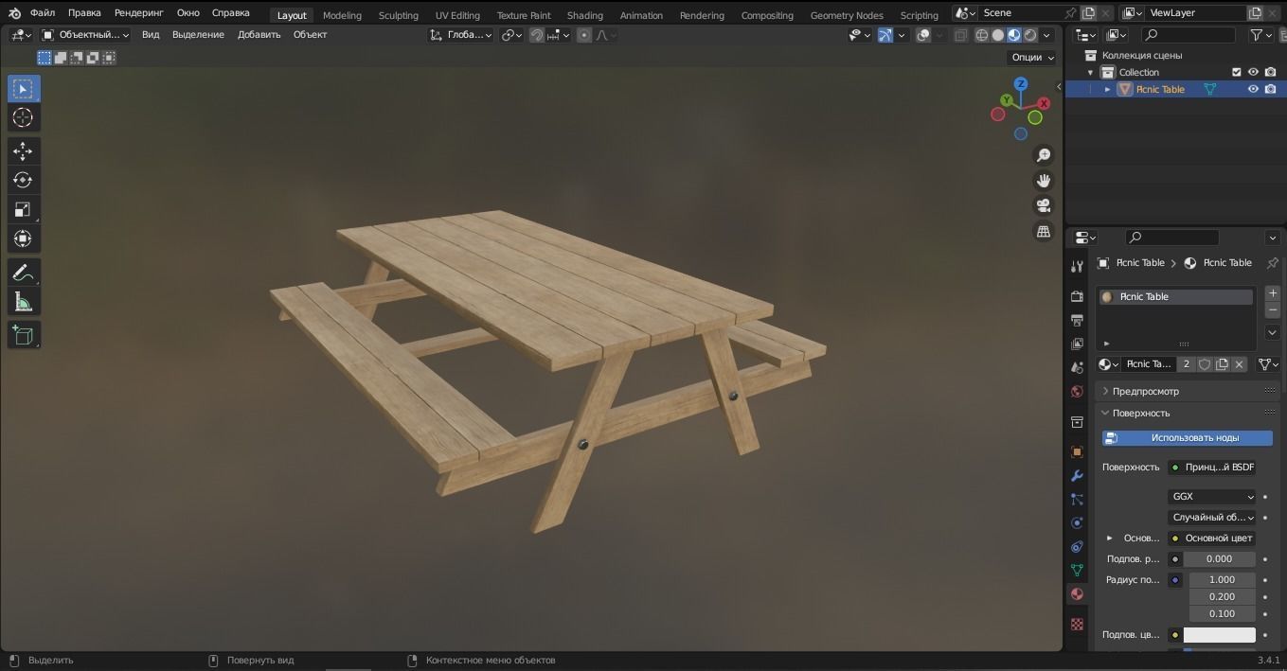This screenshot has width=1287, height=671.
Task: Open the Object Data mesh tab
Action: tap(1077, 571)
